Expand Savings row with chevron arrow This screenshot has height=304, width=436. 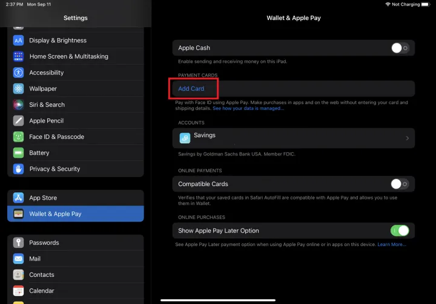pos(407,138)
